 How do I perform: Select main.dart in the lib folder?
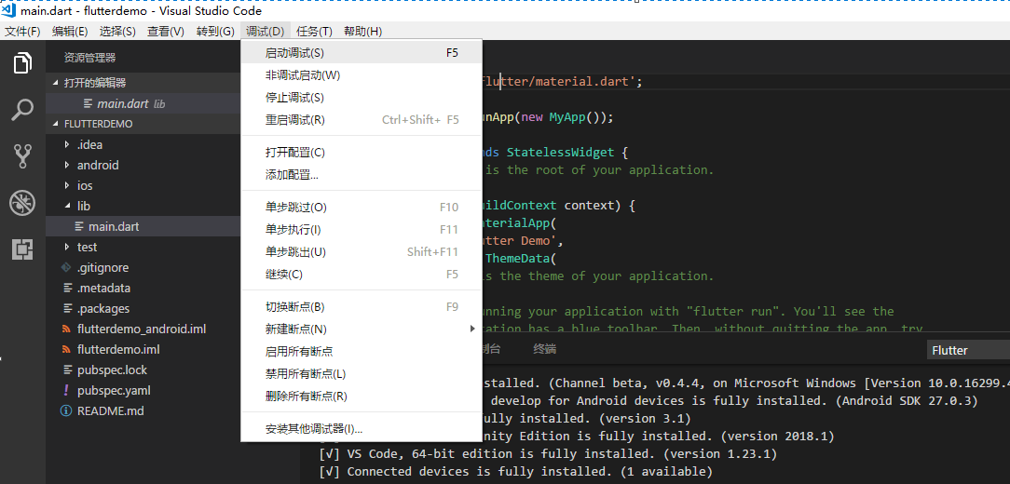143,226
